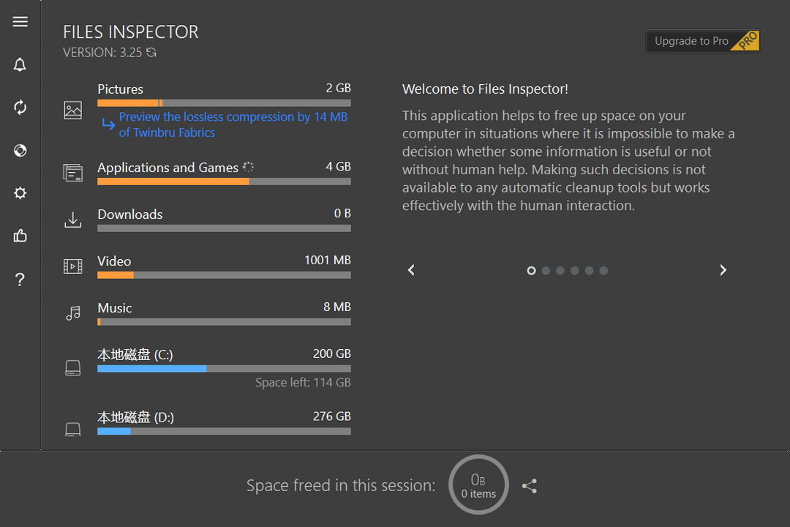The width and height of the screenshot is (790, 527).
Task: Select the last carousel page dot
Action: [603, 271]
